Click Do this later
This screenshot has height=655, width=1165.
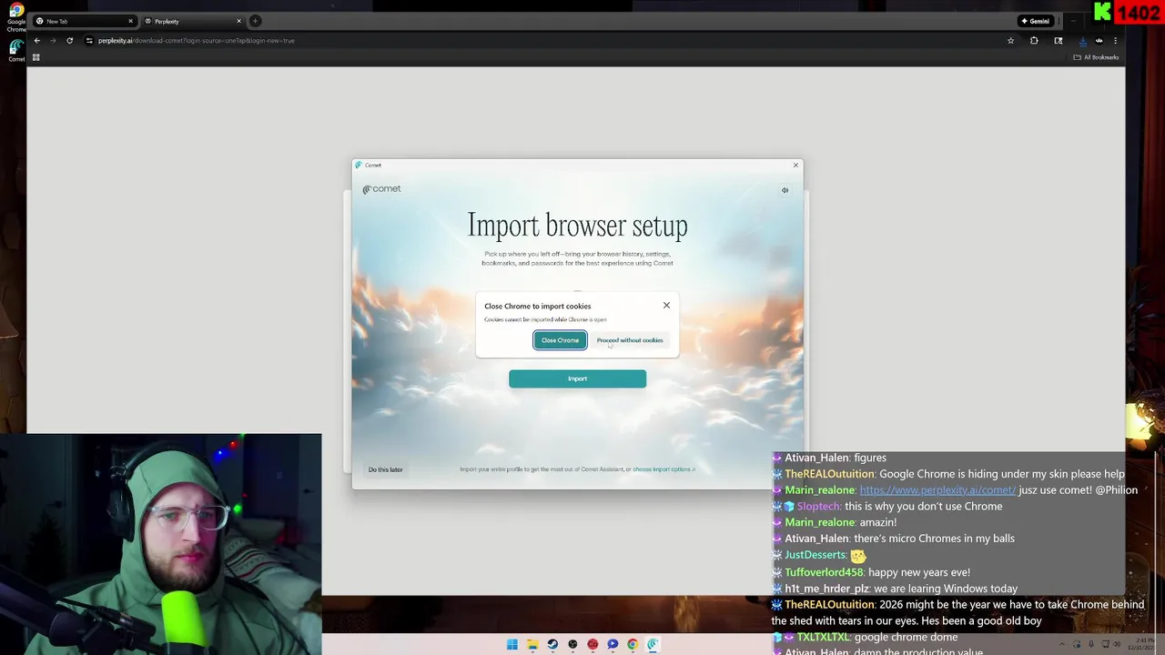[x=385, y=469]
